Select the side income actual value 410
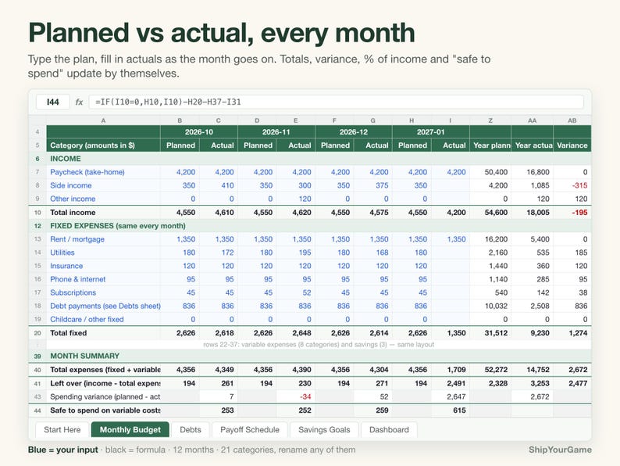 [219, 185]
